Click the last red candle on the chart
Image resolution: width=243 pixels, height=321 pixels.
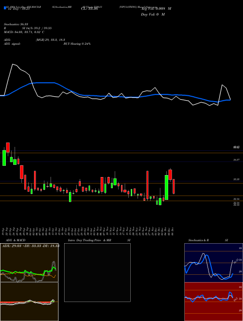174,186
